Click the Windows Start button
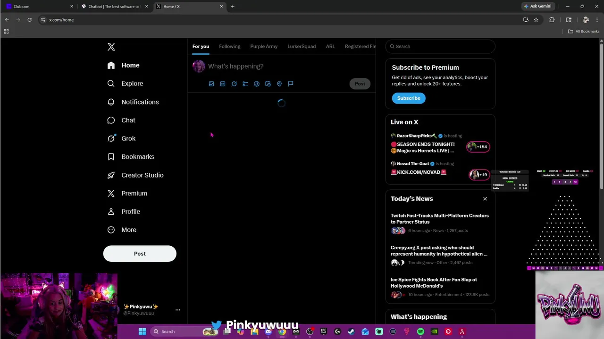This screenshot has height=339, width=604. (142, 331)
